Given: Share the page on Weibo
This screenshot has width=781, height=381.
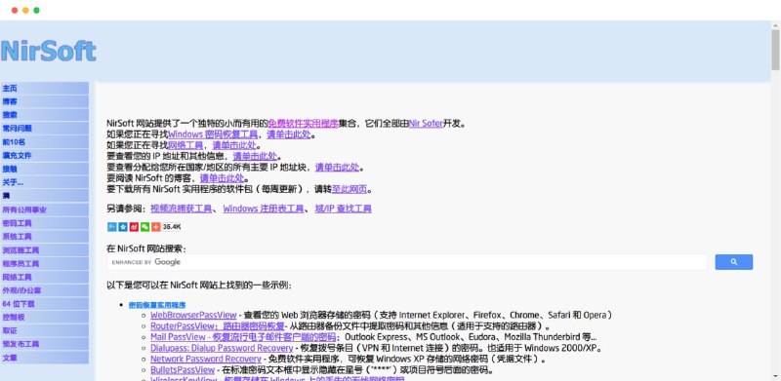Looking at the screenshot, I should (134, 227).
